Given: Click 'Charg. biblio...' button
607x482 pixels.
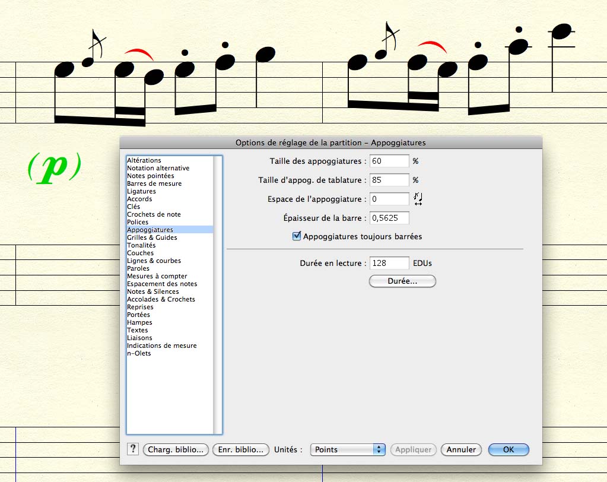Looking at the screenshot, I should click(x=176, y=450).
